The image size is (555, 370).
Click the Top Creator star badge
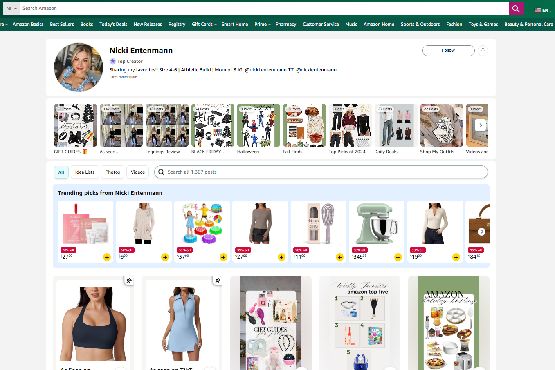point(113,61)
